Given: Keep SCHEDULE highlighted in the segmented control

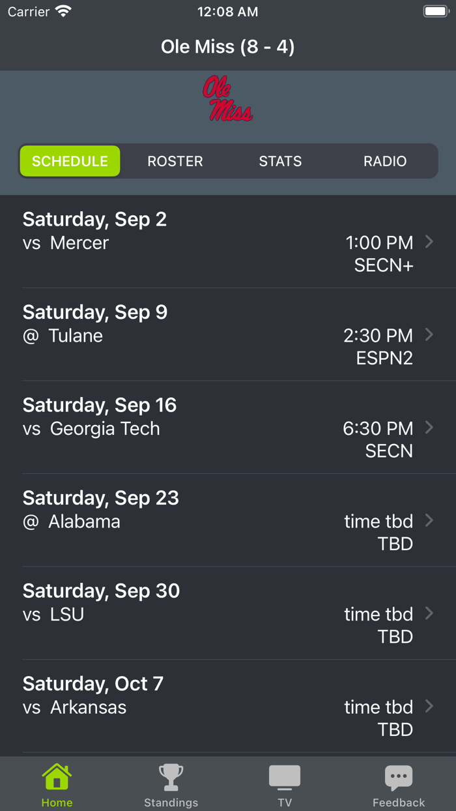Looking at the screenshot, I should (70, 161).
